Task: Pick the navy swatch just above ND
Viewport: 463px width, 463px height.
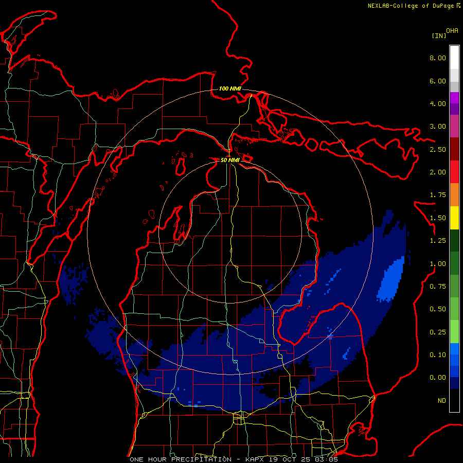Action: (454, 383)
